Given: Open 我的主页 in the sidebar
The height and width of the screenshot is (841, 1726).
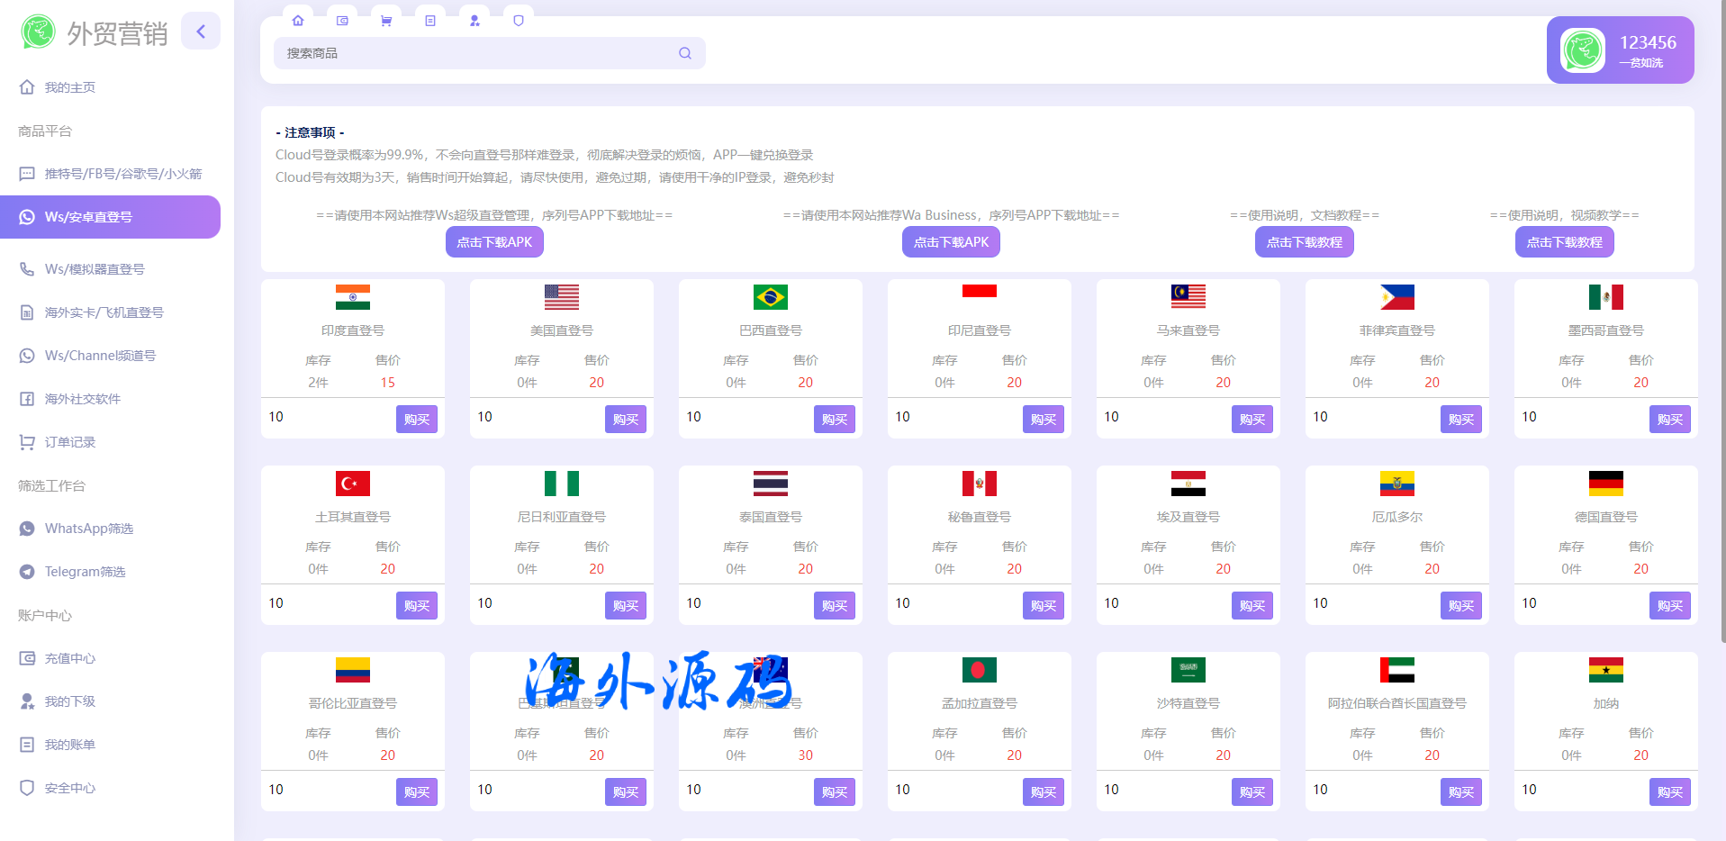Looking at the screenshot, I should 70,87.
